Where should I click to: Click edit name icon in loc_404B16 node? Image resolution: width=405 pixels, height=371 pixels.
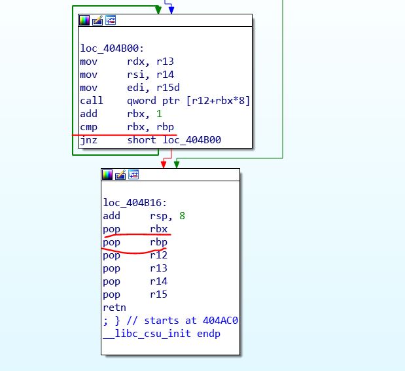120,175
